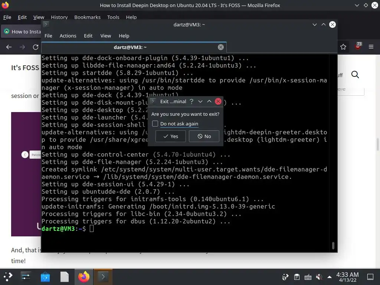Viewport: 380px width, 285px height.
Task: Go forward in Firefox
Action: [x=22, y=47]
